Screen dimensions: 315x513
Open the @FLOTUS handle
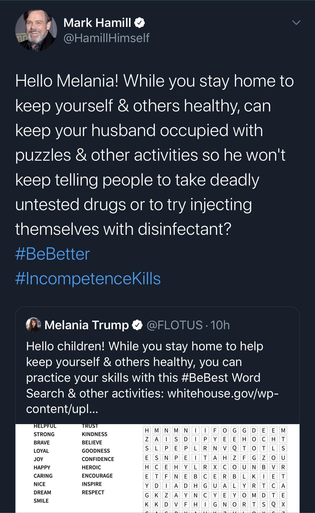(x=175, y=325)
